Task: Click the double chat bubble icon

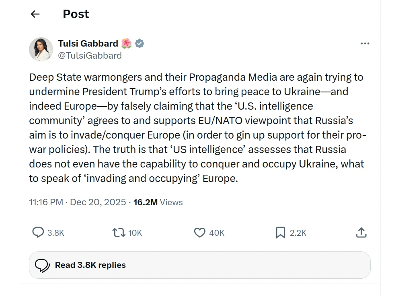Action: pos(42,265)
